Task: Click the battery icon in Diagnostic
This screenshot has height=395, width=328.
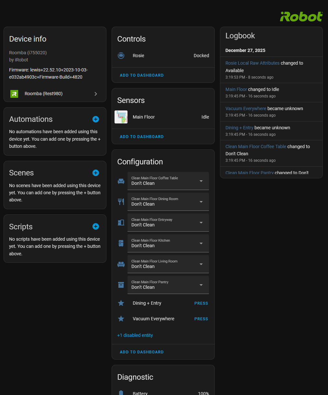Action: pos(121,393)
